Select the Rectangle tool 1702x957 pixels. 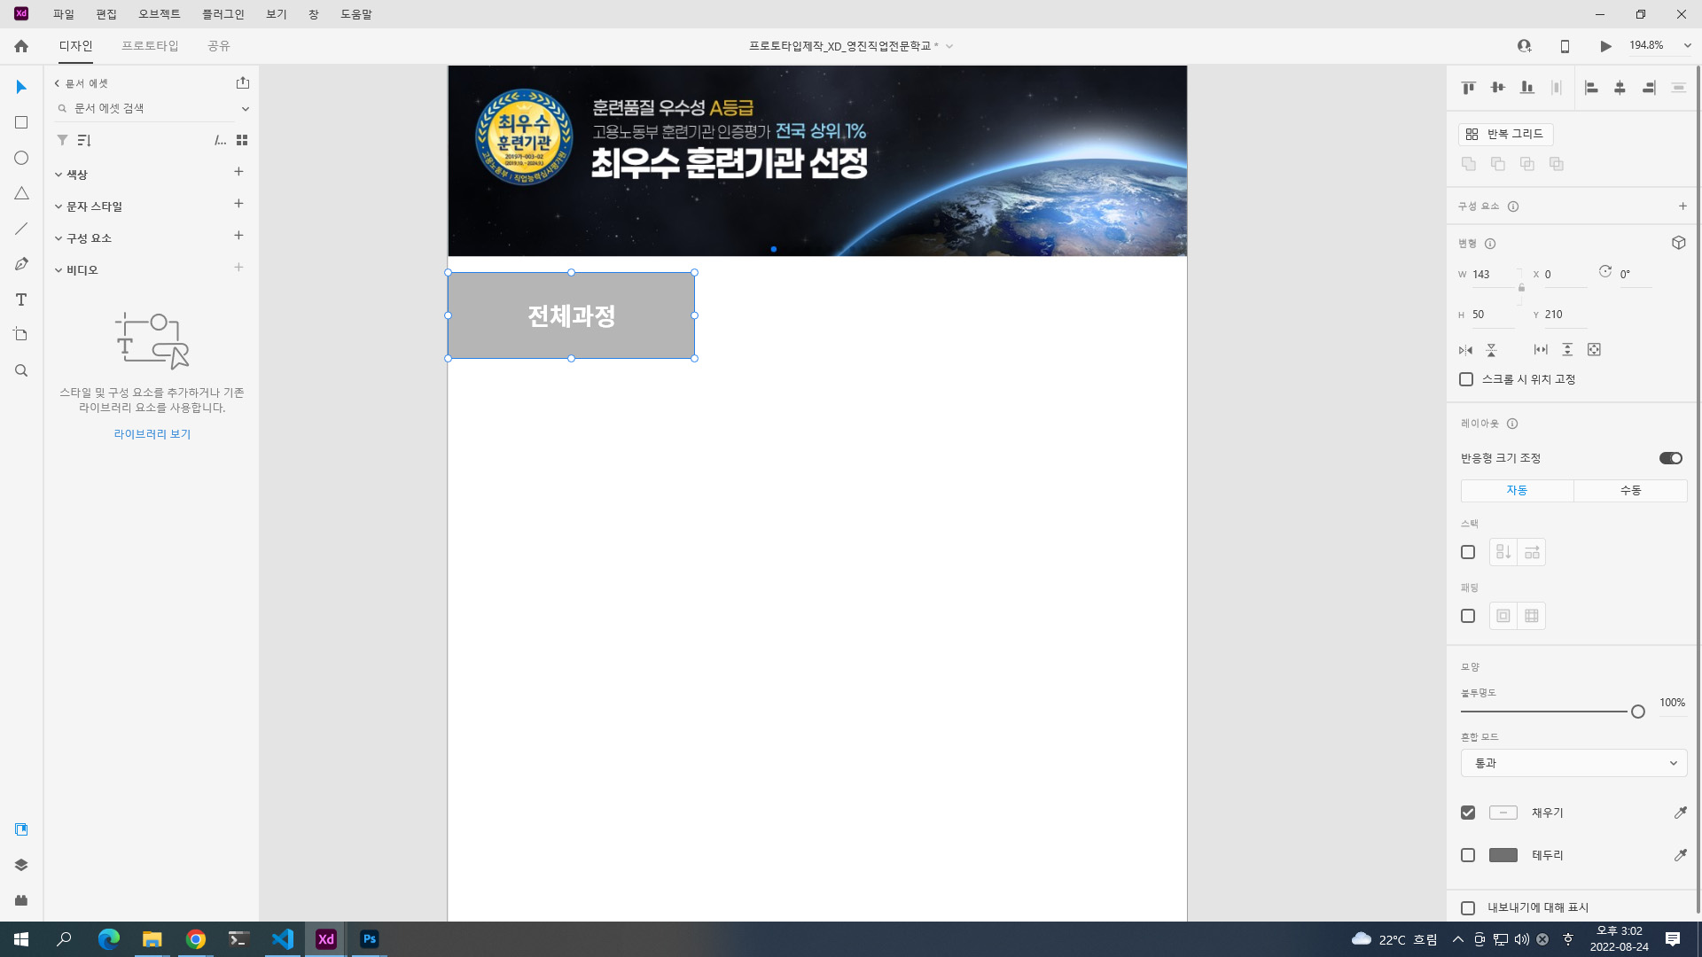(x=21, y=122)
